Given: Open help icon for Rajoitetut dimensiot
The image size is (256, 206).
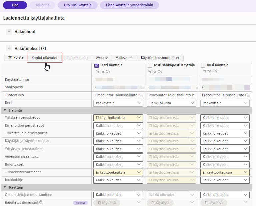Looking at the screenshot, I should (x=41, y=202).
